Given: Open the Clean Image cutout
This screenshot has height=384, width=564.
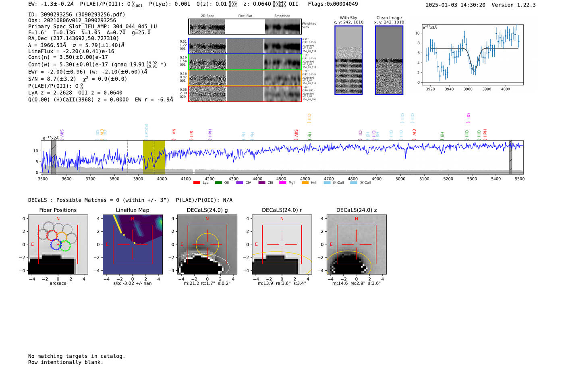Looking at the screenshot, I should click(389, 60).
